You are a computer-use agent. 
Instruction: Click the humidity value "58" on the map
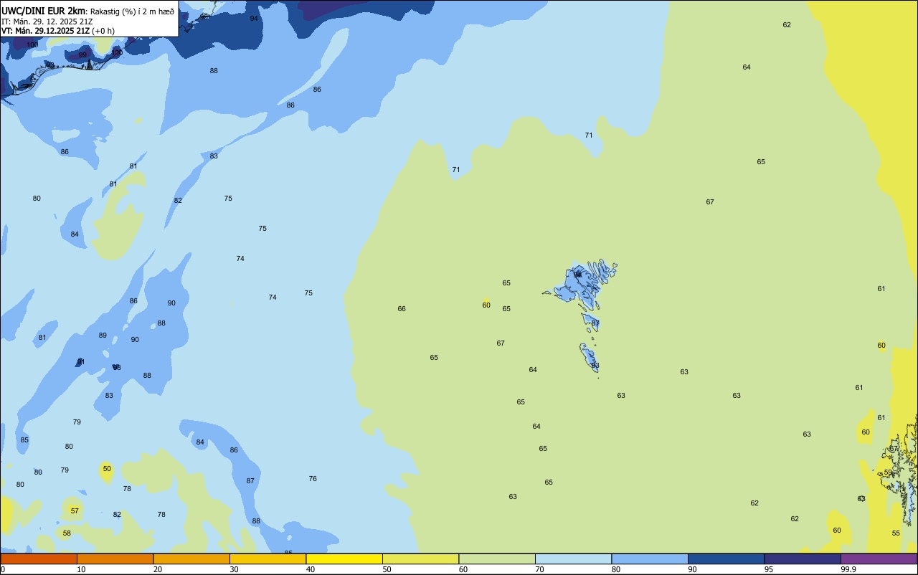67,533
